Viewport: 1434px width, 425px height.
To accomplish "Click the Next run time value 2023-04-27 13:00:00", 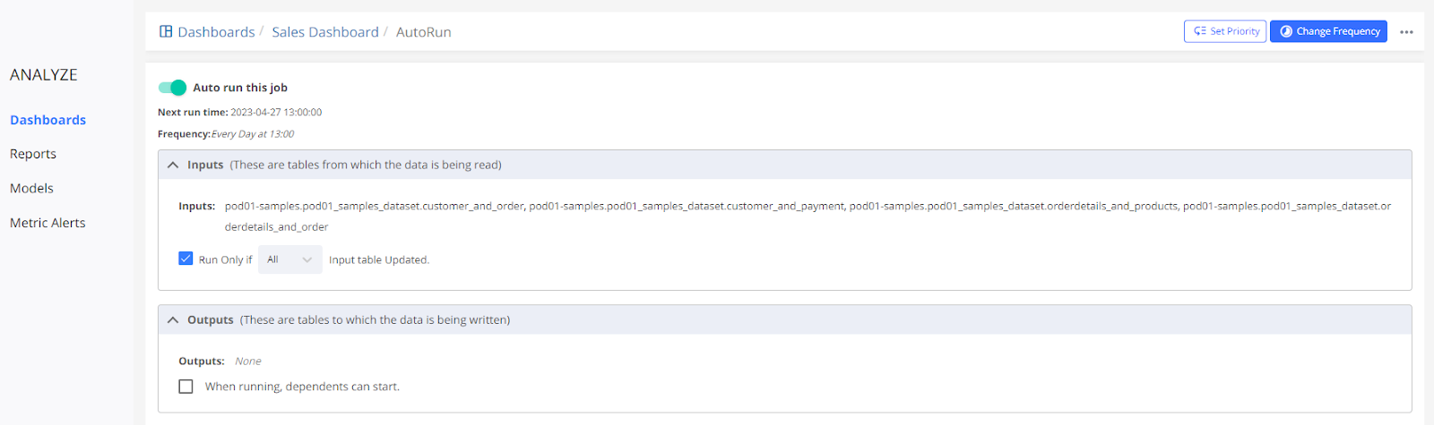I will pyautogui.click(x=276, y=112).
